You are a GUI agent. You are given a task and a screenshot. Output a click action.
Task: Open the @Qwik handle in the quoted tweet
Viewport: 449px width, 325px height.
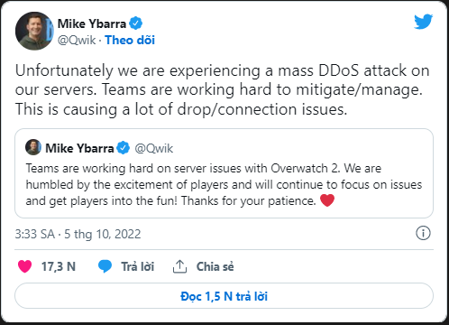tap(154, 148)
